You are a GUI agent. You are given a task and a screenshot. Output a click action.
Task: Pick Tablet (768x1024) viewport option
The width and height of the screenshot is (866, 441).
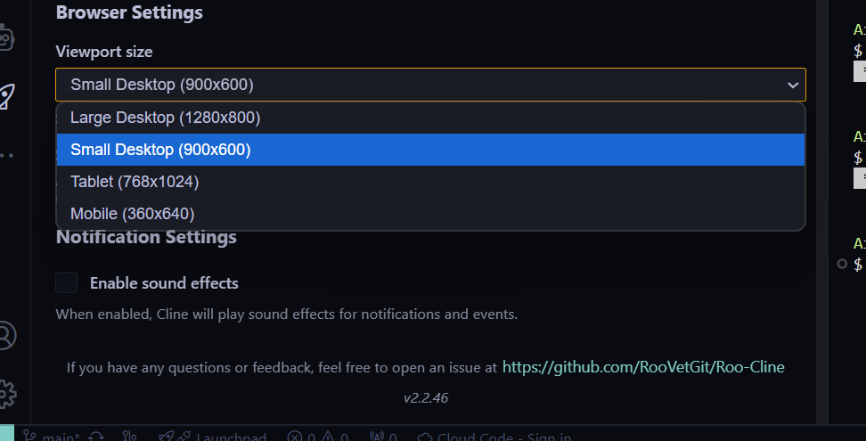[135, 182]
